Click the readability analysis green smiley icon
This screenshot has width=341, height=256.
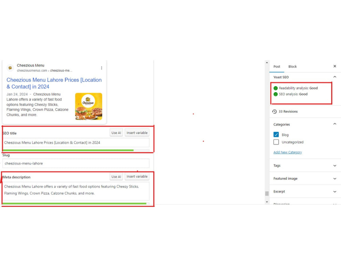[x=276, y=88]
